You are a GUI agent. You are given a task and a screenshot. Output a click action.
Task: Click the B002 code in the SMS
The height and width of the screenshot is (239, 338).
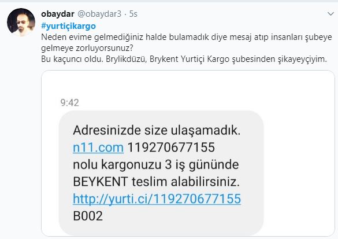click(88, 216)
